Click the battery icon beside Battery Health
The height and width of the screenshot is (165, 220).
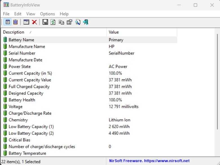(x=5, y=100)
